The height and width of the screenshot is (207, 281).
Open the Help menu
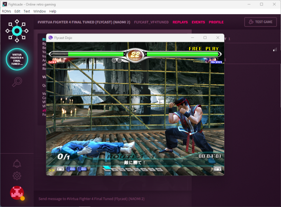click(x=53, y=11)
